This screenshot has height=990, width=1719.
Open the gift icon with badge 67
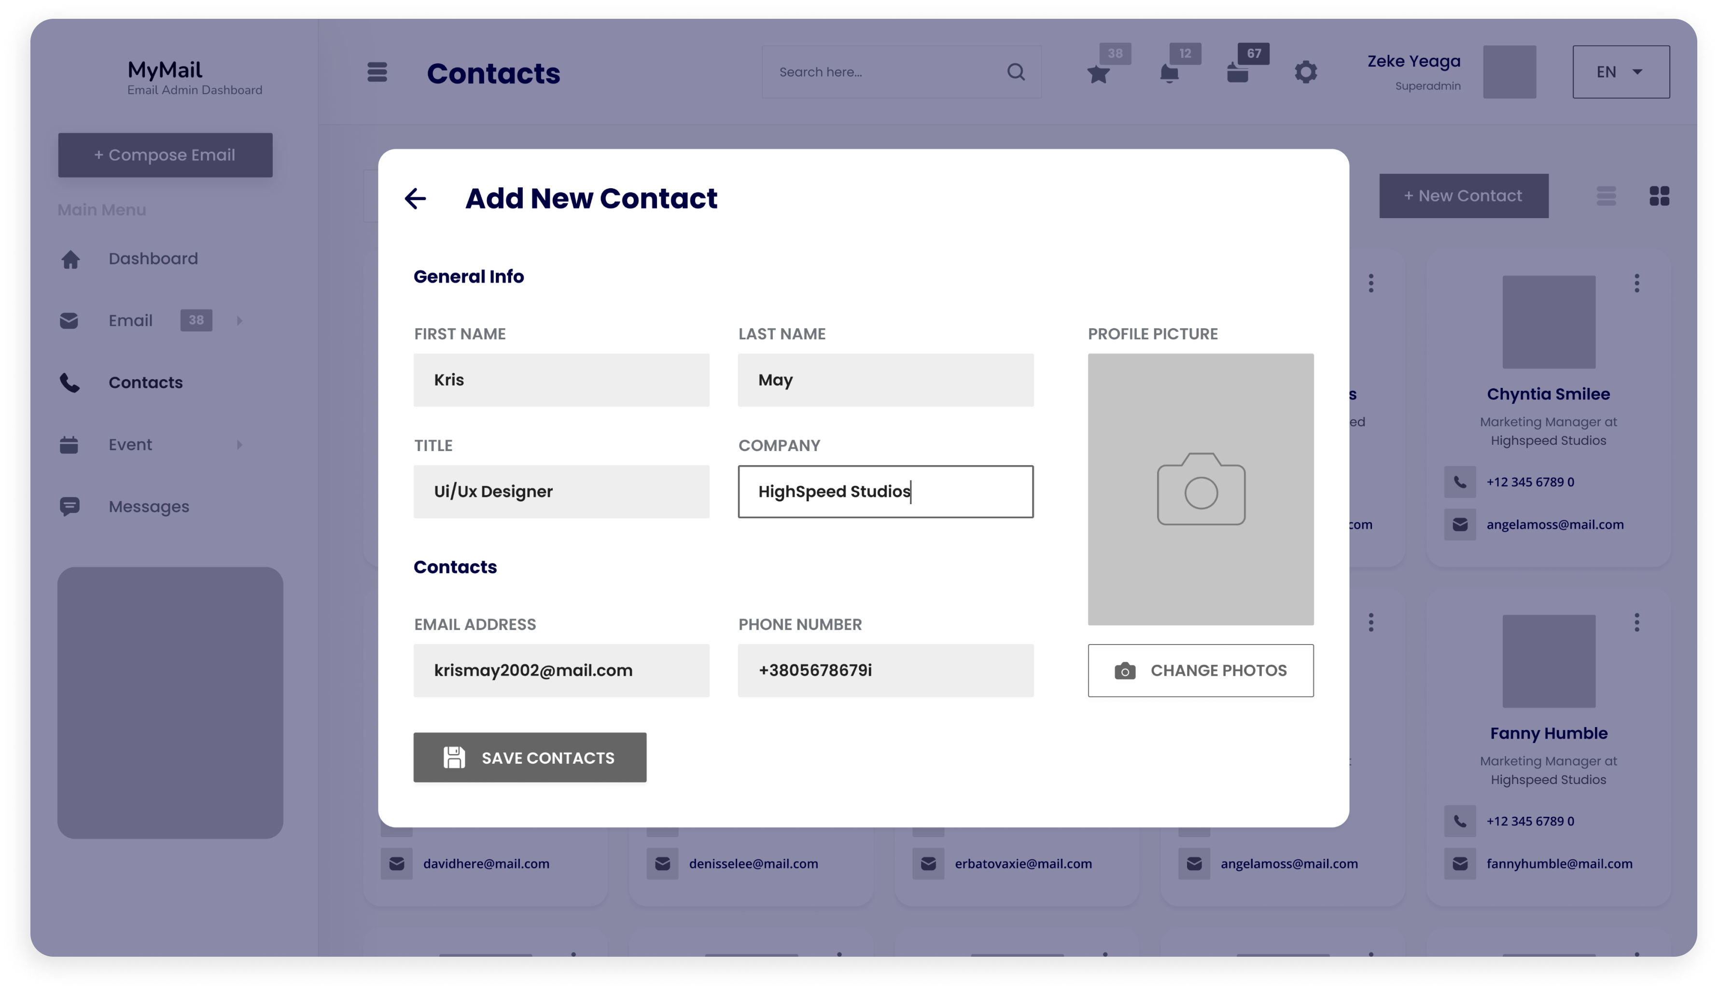pyautogui.click(x=1237, y=73)
